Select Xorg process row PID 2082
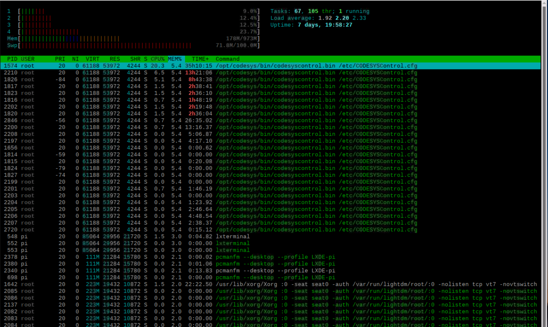This screenshot has height=327, width=548. (x=270, y=312)
